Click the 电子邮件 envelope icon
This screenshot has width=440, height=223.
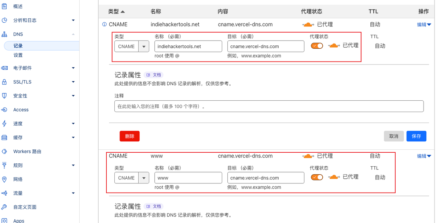[x=4, y=68]
